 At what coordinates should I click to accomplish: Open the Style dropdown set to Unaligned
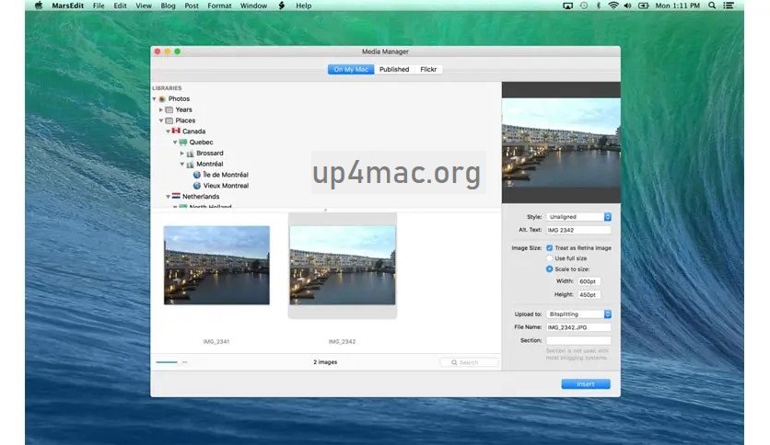click(x=578, y=216)
